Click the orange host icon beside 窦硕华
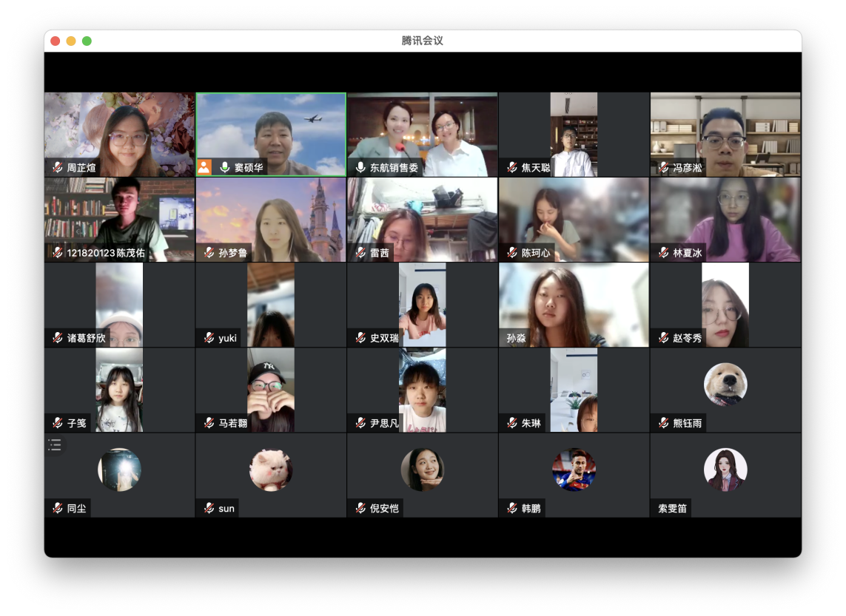 204,168
